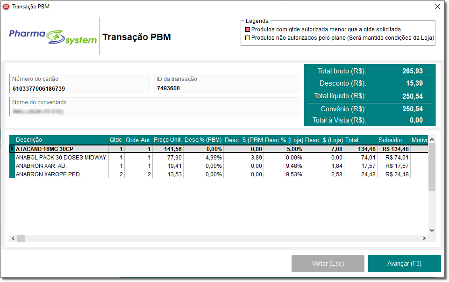Viewport: 449px width, 282px height.
Task: Click transaction ID 7493608
Action: 168,88
